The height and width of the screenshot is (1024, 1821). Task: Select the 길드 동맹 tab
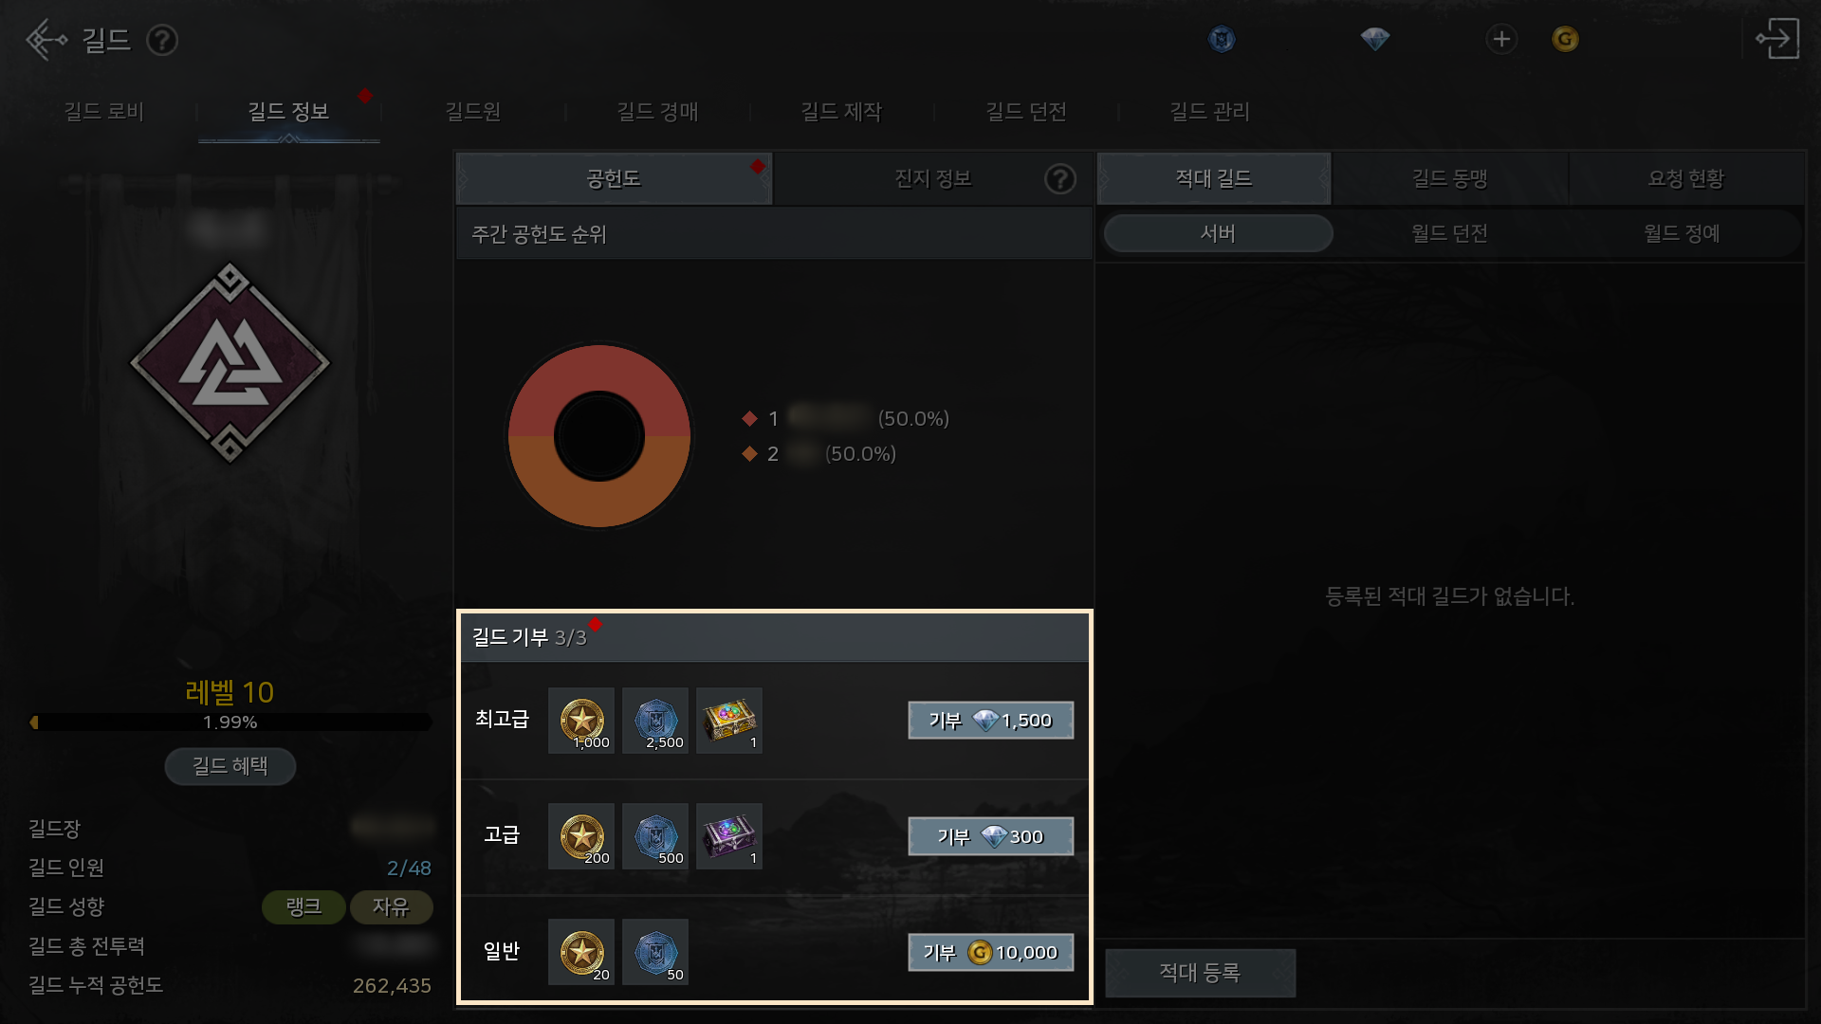[x=1449, y=178]
